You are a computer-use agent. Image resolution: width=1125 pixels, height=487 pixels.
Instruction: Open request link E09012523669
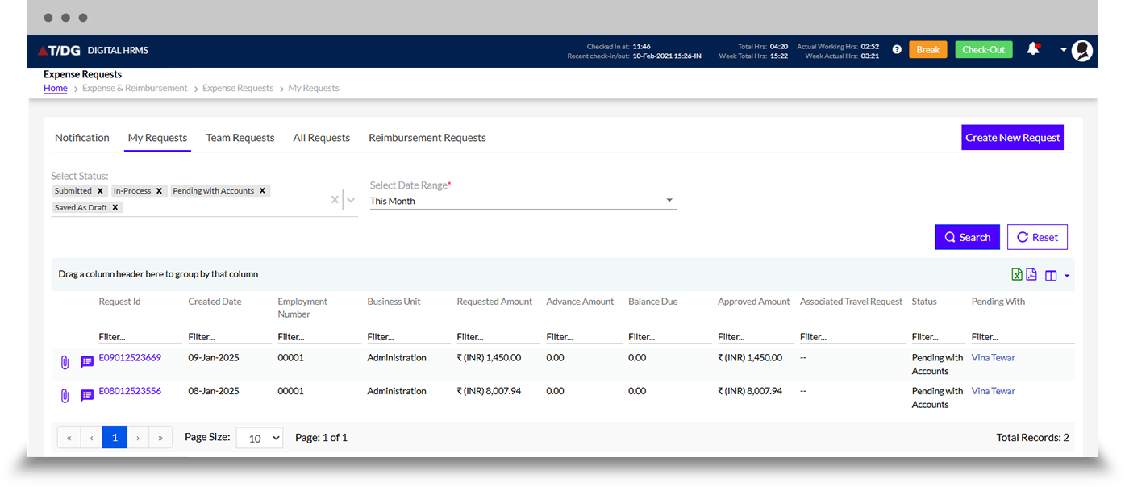click(x=130, y=357)
